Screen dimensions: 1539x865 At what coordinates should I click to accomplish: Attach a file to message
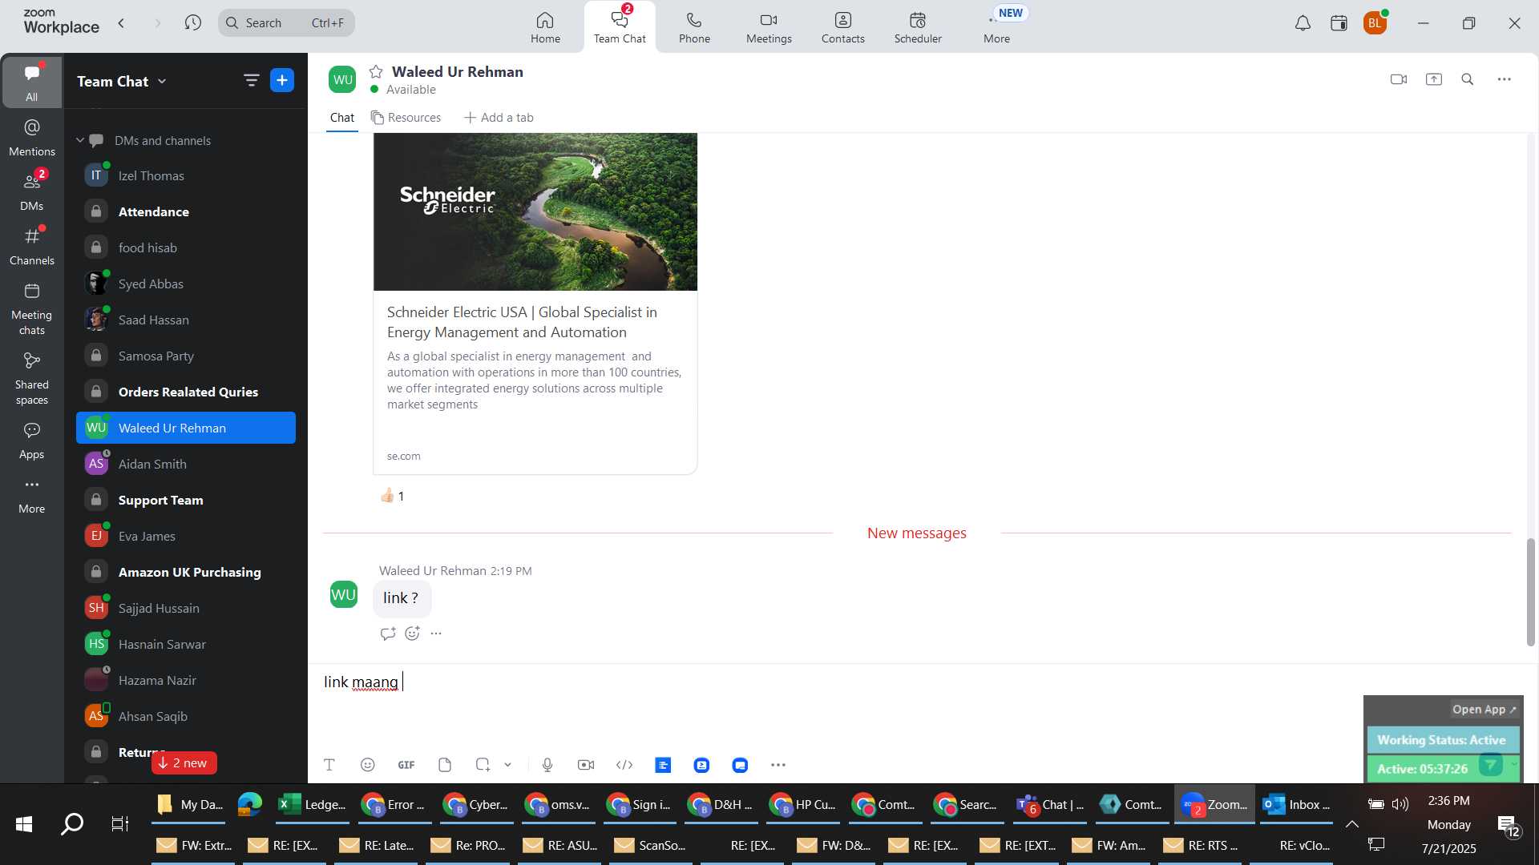pyautogui.click(x=445, y=765)
